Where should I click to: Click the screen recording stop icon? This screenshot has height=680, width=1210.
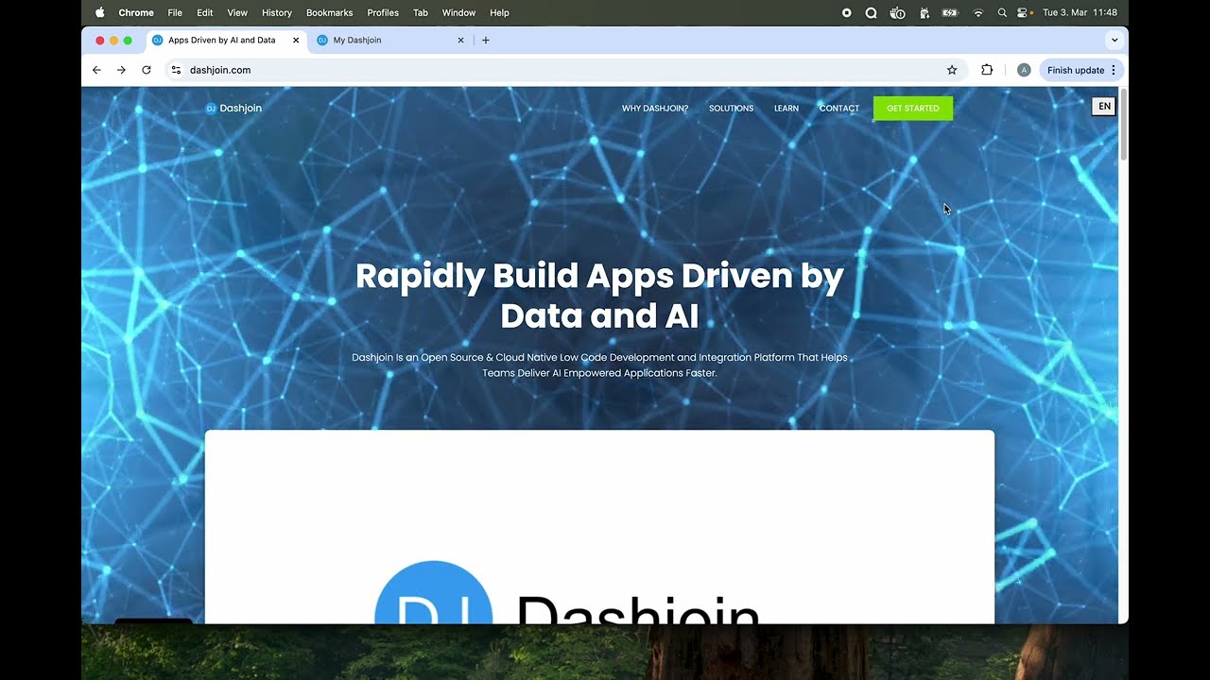click(847, 13)
